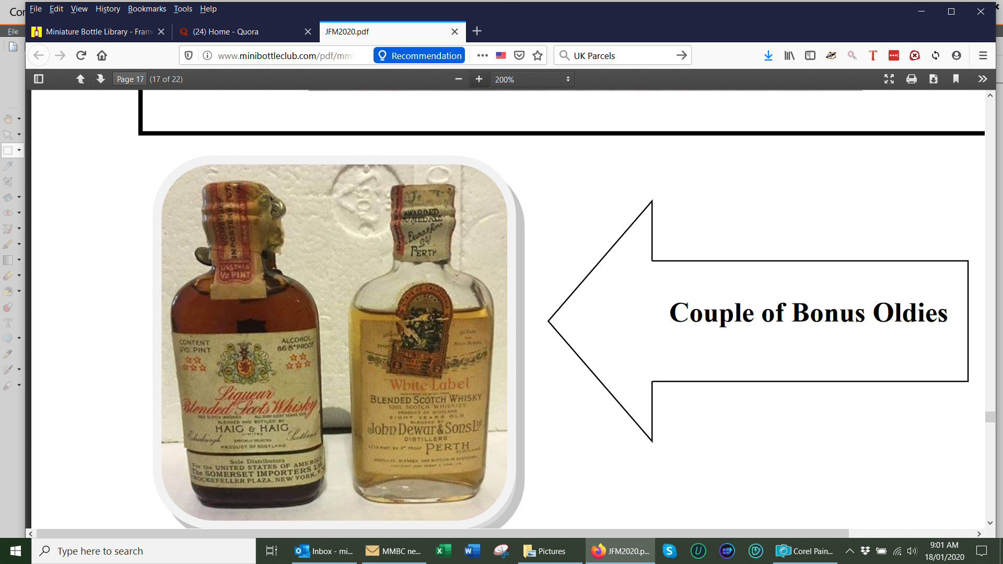Viewport: 1003px width, 564px height.
Task: Open tracking protection shield icon
Action: tap(189, 55)
